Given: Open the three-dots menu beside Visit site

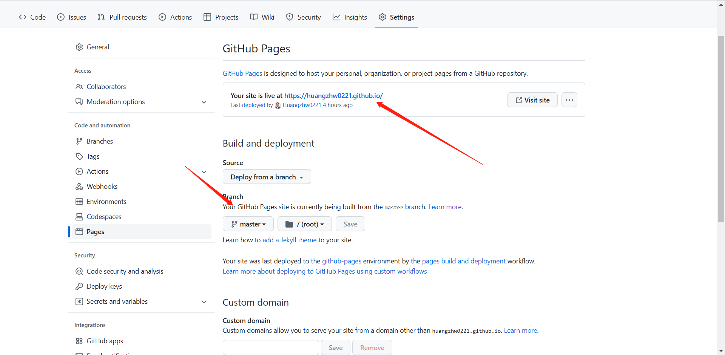Looking at the screenshot, I should [569, 100].
